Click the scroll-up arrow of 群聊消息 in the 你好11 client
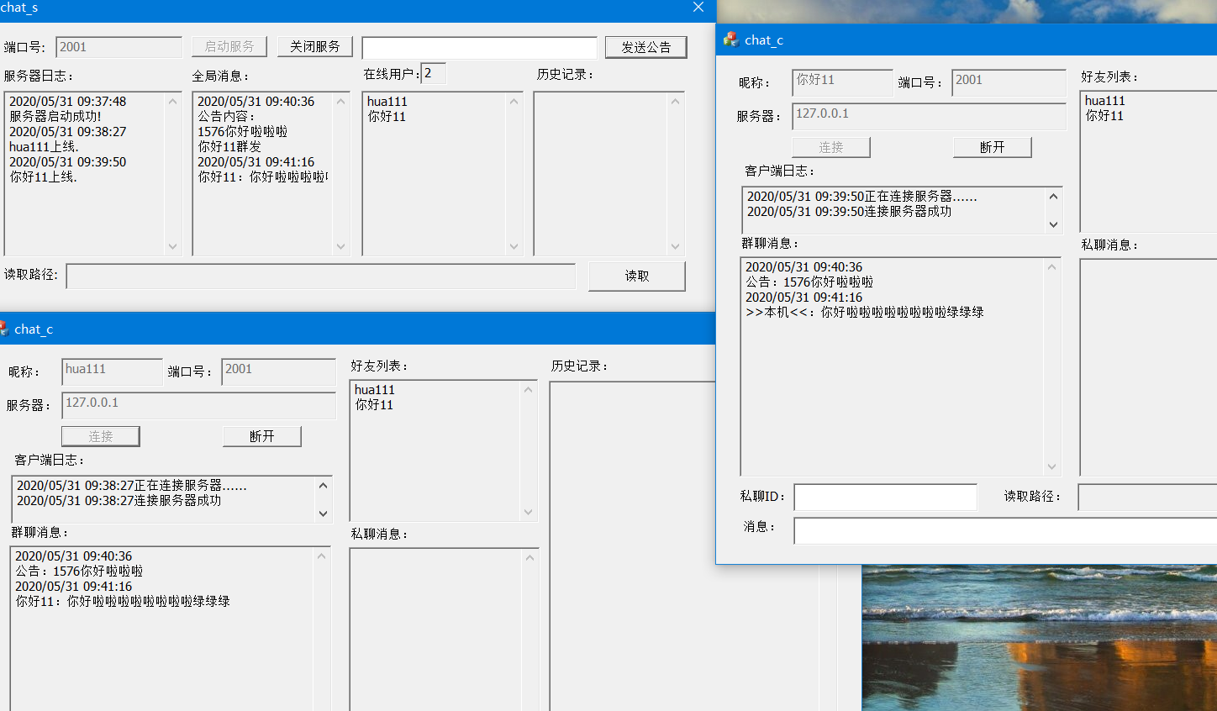Viewport: 1217px width, 711px height. click(x=1053, y=266)
